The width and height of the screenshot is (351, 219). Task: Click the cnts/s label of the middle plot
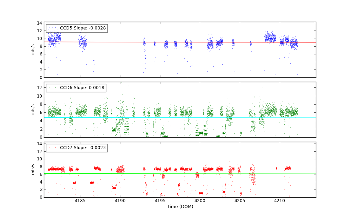click(x=33, y=109)
